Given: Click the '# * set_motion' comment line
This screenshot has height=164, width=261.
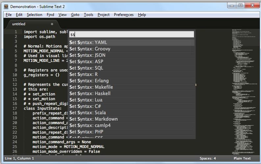Looking at the screenshot, I should pyautogui.click(x=39, y=99).
